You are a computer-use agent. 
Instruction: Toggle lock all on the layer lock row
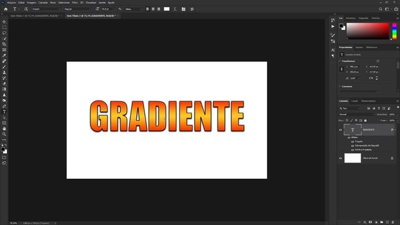365,121
